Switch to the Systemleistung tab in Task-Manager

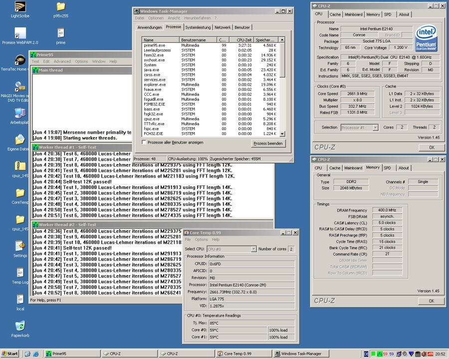tap(198, 27)
